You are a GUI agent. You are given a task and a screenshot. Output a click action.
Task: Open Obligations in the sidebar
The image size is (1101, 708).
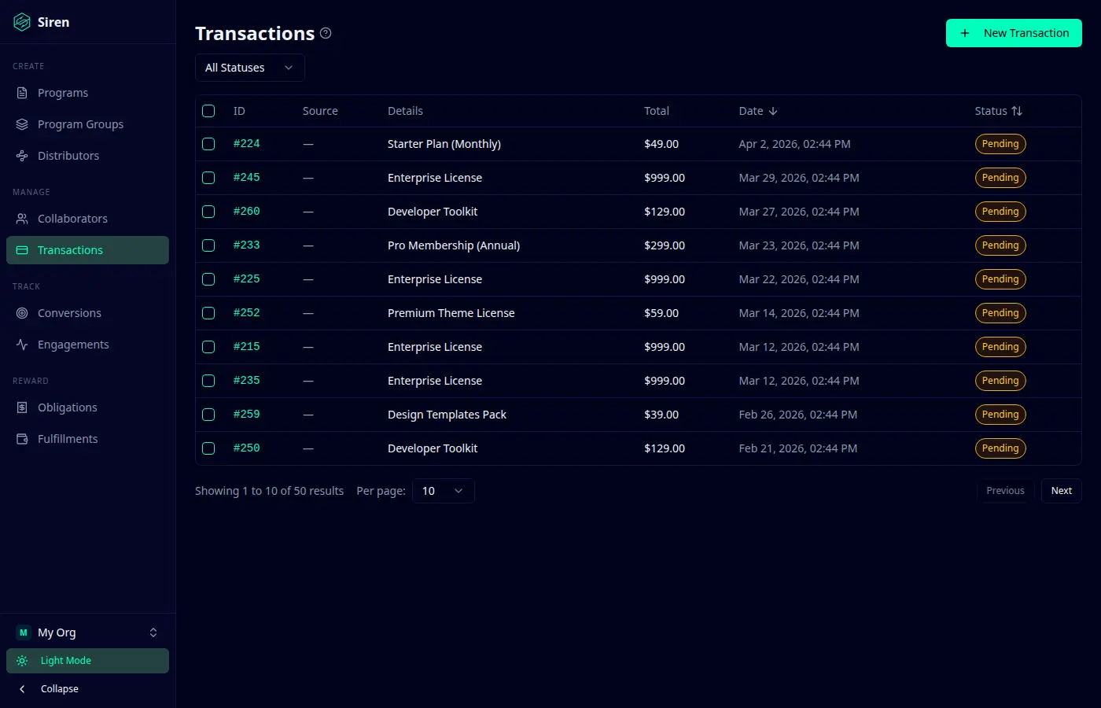click(x=87, y=407)
